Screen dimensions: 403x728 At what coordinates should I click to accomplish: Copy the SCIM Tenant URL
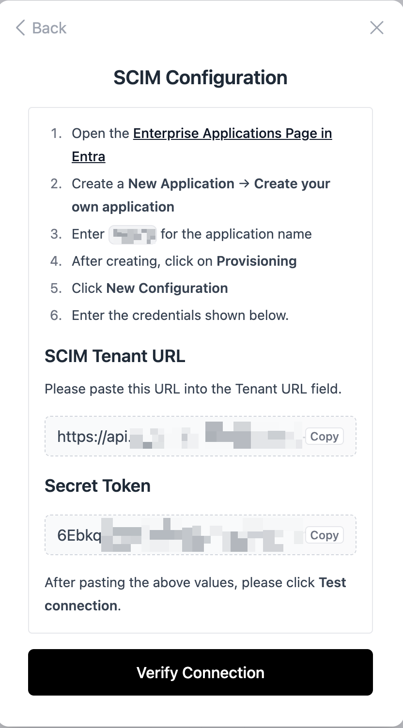[x=324, y=437]
